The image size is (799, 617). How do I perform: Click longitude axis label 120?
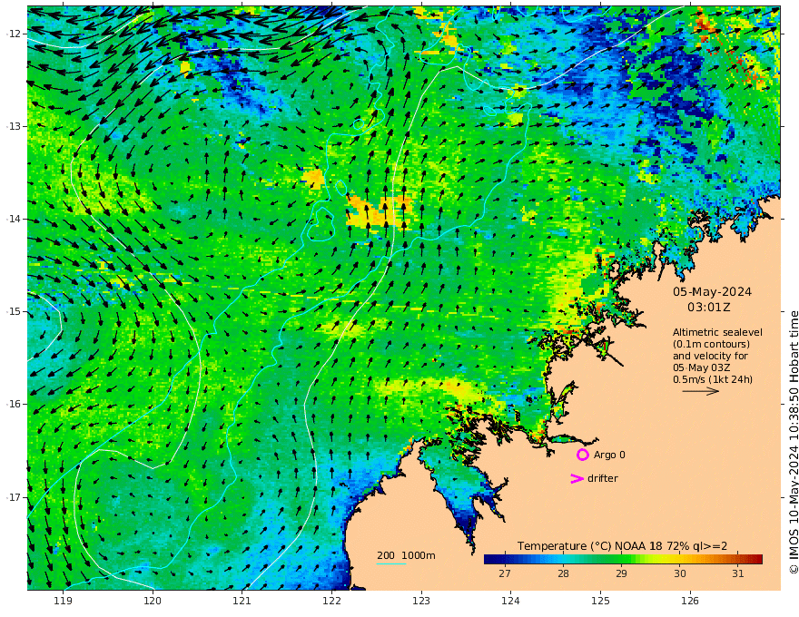tap(153, 601)
